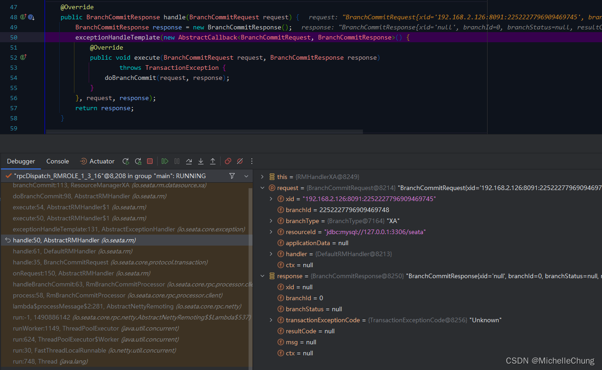The image size is (602, 370).
Task: Select frame handleBranchCommit:63, RmBranchCommitProcessor
Action: pyautogui.click(x=124, y=284)
